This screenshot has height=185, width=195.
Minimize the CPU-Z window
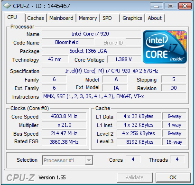point(157,6)
